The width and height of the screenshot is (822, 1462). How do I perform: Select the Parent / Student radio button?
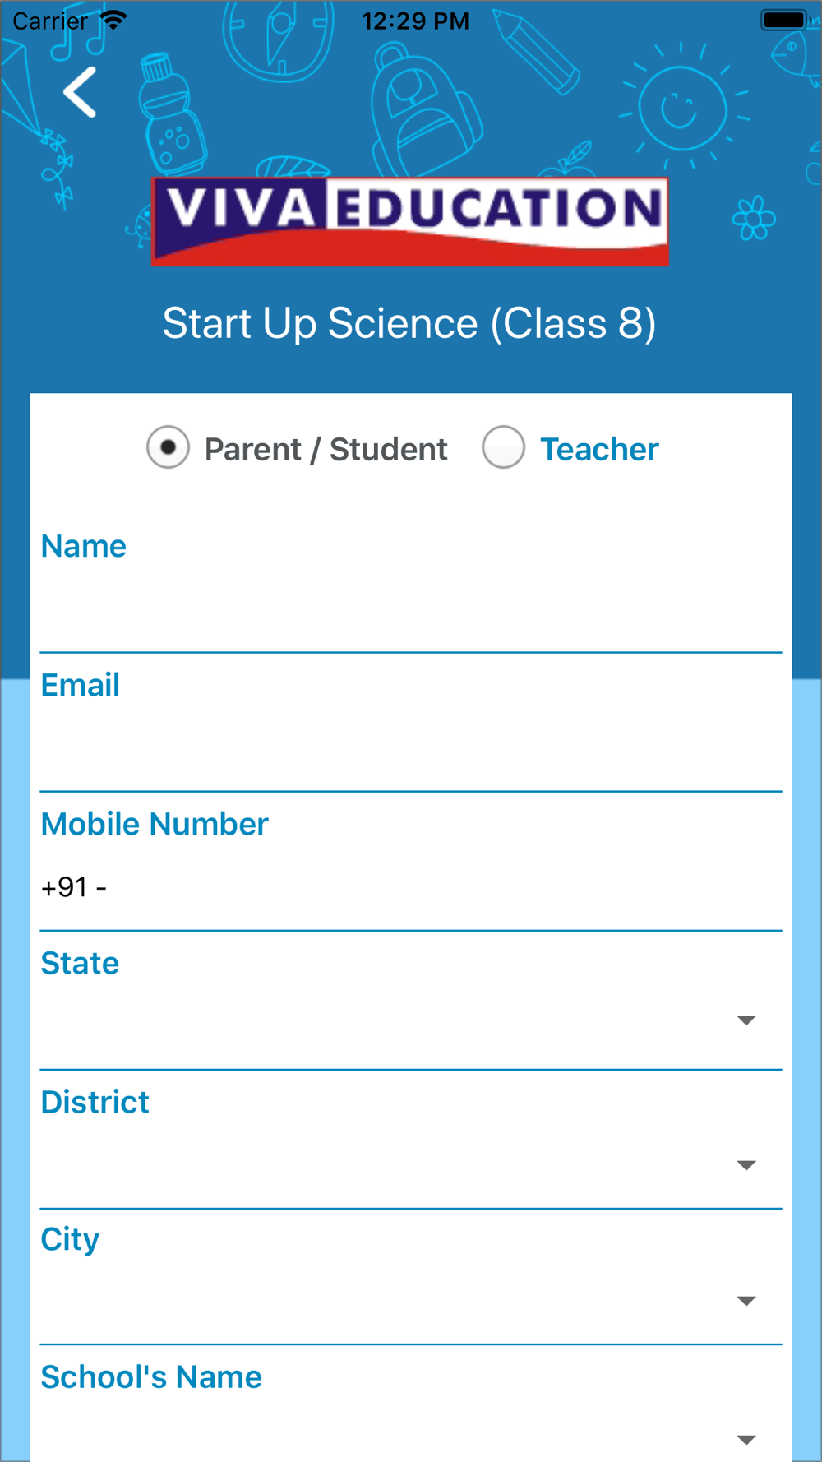coord(169,448)
